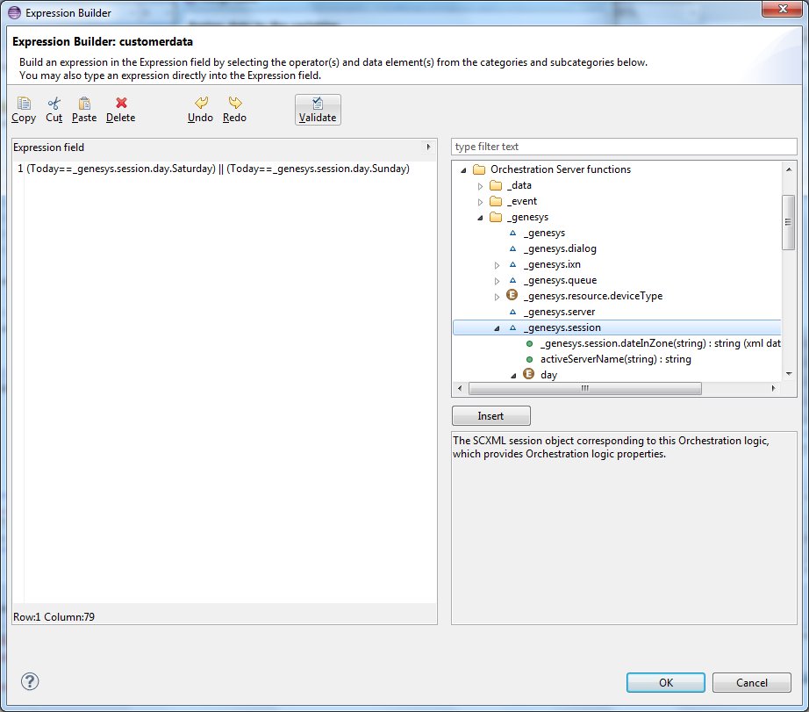The height and width of the screenshot is (712, 809).
Task: Click the Cancel button
Action: tap(752, 682)
